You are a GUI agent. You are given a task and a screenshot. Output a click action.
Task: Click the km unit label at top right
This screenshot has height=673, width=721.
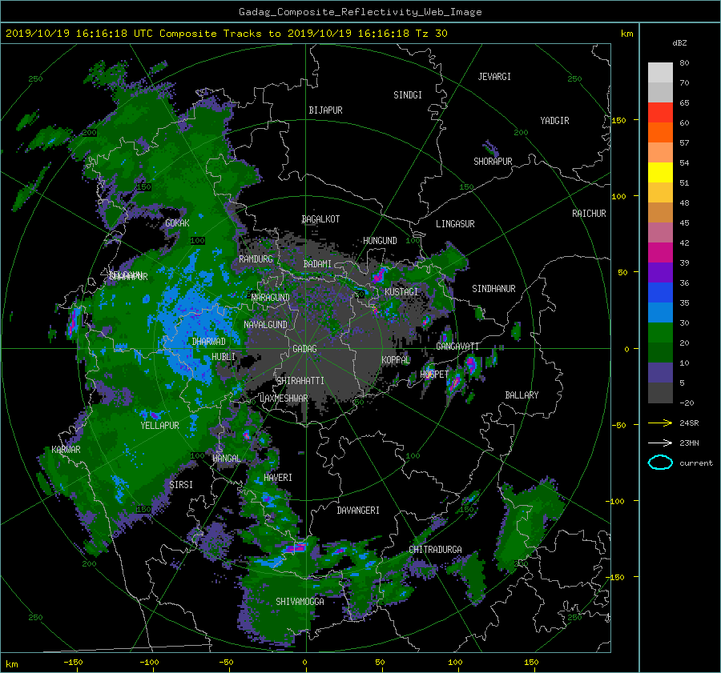tap(626, 34)
